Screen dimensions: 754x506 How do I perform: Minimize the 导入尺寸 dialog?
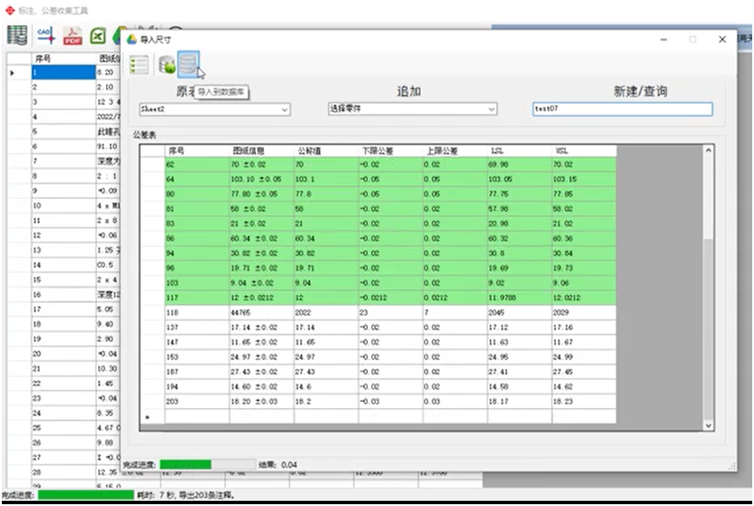664,39
